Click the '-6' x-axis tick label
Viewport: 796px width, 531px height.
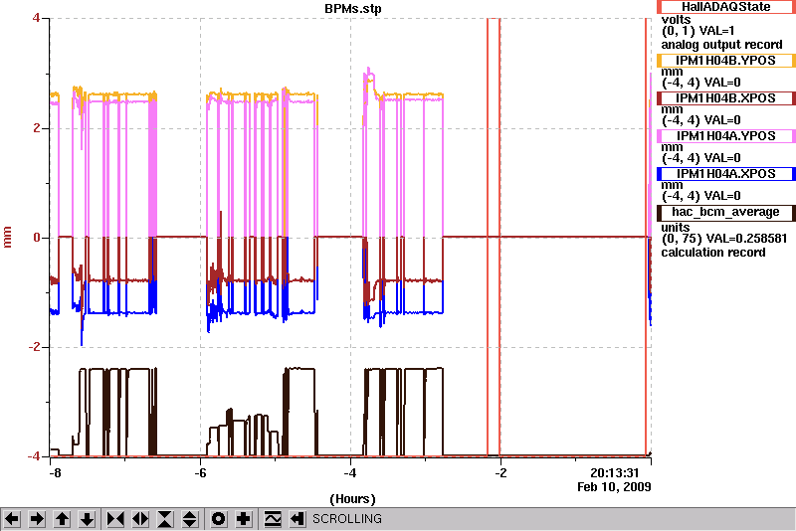pos(201,473)
